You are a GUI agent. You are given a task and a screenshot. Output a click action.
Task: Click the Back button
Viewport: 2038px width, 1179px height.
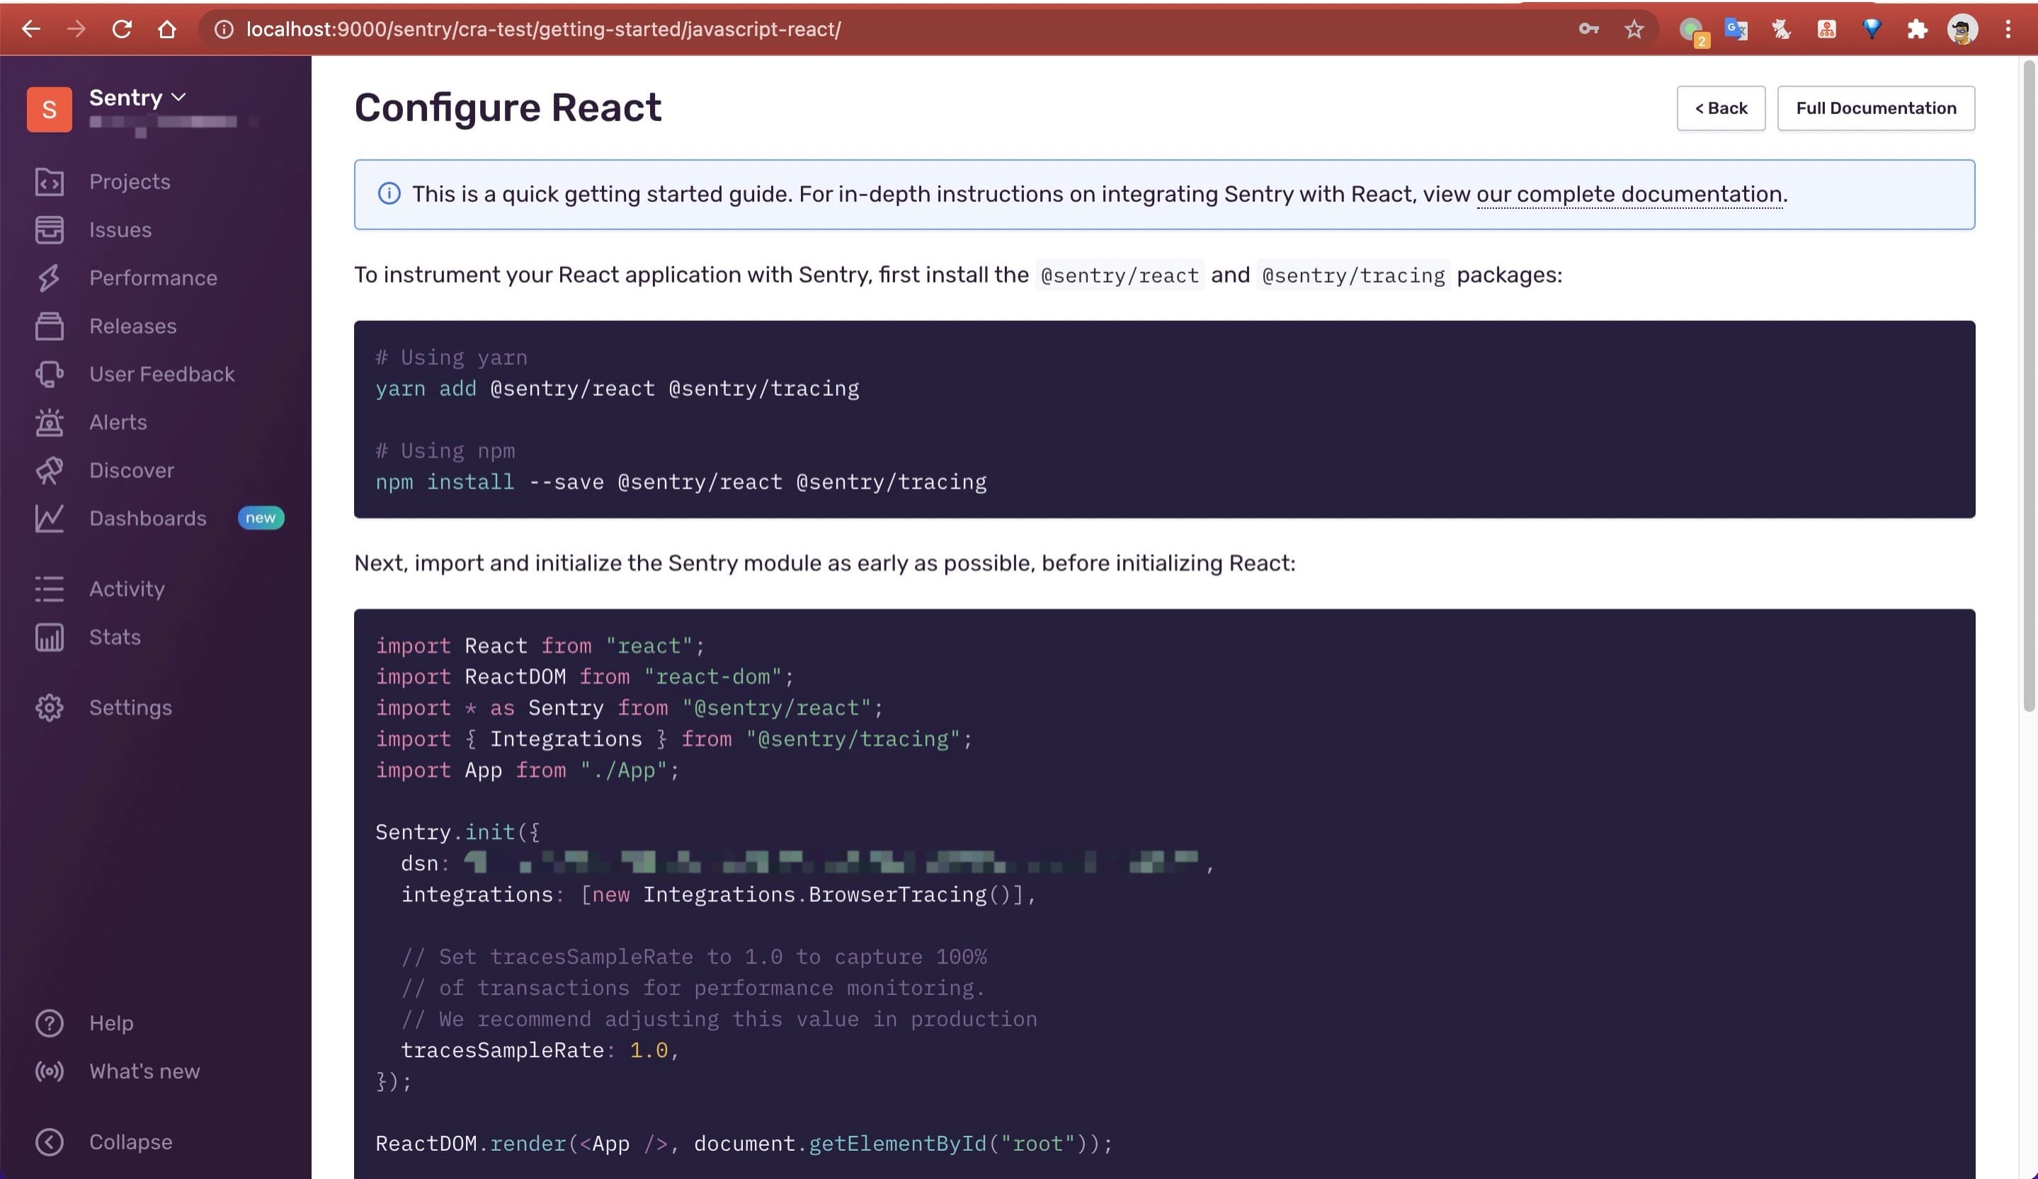click(x=1720, y=108)
